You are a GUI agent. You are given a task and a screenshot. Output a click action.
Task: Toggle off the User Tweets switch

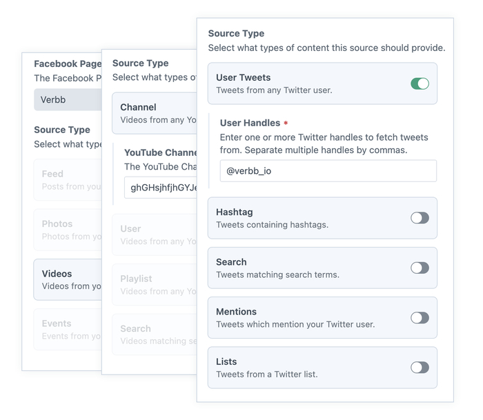click(420, 83)
